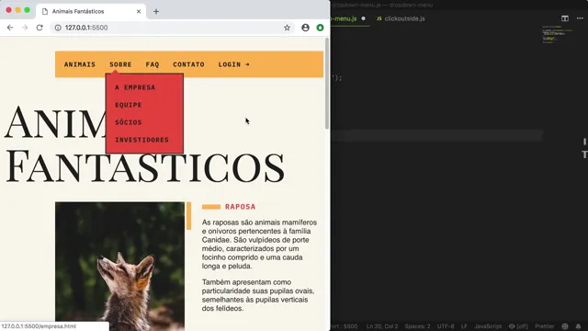Viewport: 588px width, 331px height.
Task: Click the fox photo thumbnail
Action: 119,267
